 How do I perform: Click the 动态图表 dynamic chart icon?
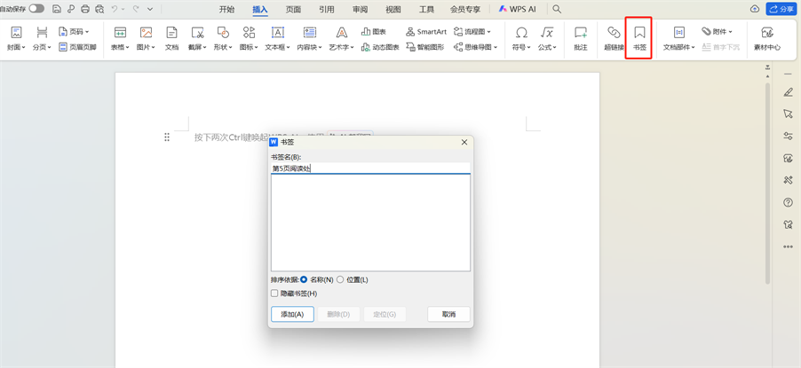pyautogui.click(x=380, y=47)
